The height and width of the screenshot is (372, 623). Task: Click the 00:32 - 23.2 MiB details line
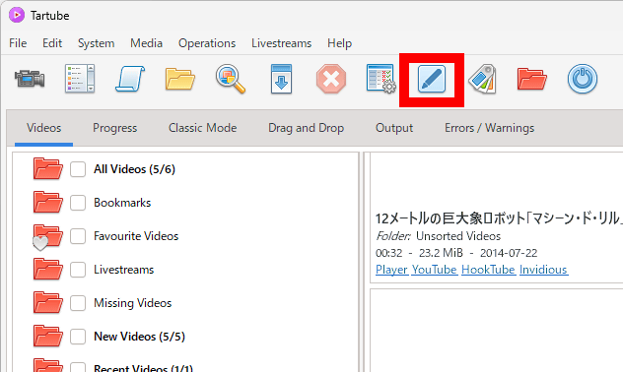point(456,253)
